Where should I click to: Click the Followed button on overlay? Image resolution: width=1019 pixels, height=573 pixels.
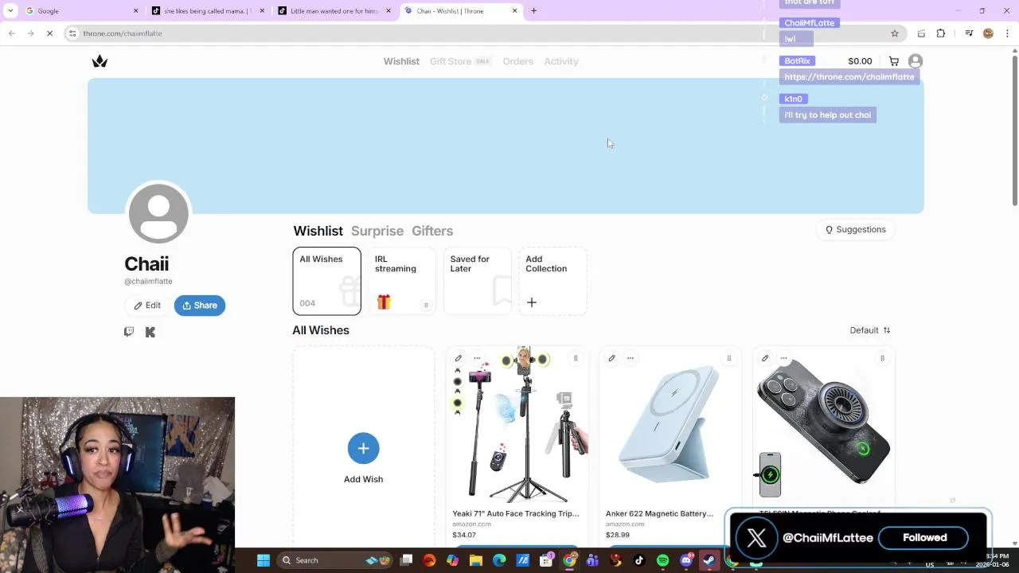click(924, 538)
